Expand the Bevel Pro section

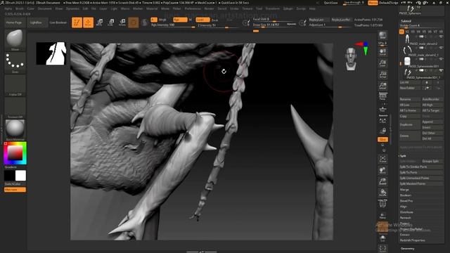[x=406, y=201]
